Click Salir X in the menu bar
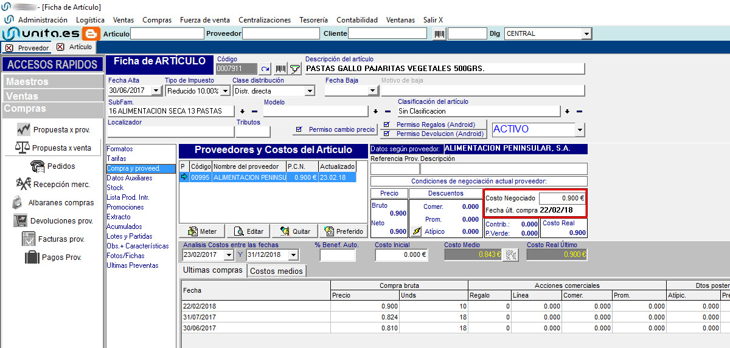The width and height of the screenshot is (730, 348). (433, 20)
